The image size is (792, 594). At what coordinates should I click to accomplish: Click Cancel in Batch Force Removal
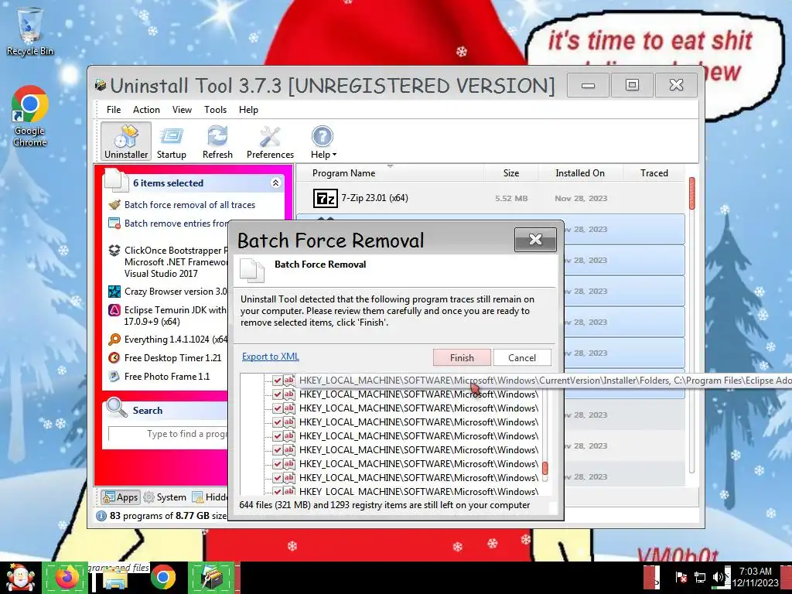(522, 357)
